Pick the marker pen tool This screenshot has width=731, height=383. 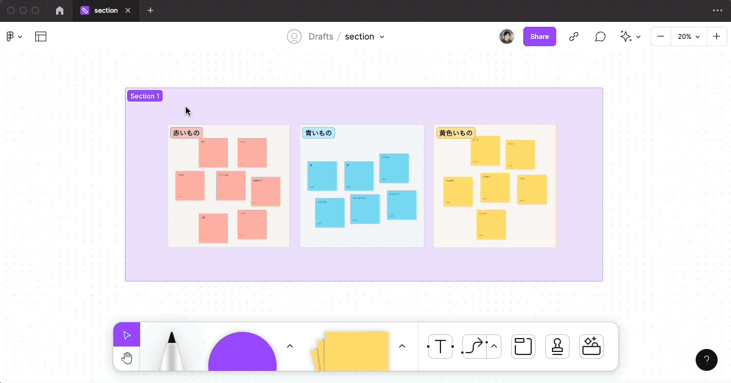(171, 351)
